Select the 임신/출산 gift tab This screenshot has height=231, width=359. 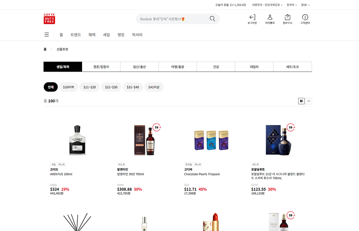click(139, 67)
